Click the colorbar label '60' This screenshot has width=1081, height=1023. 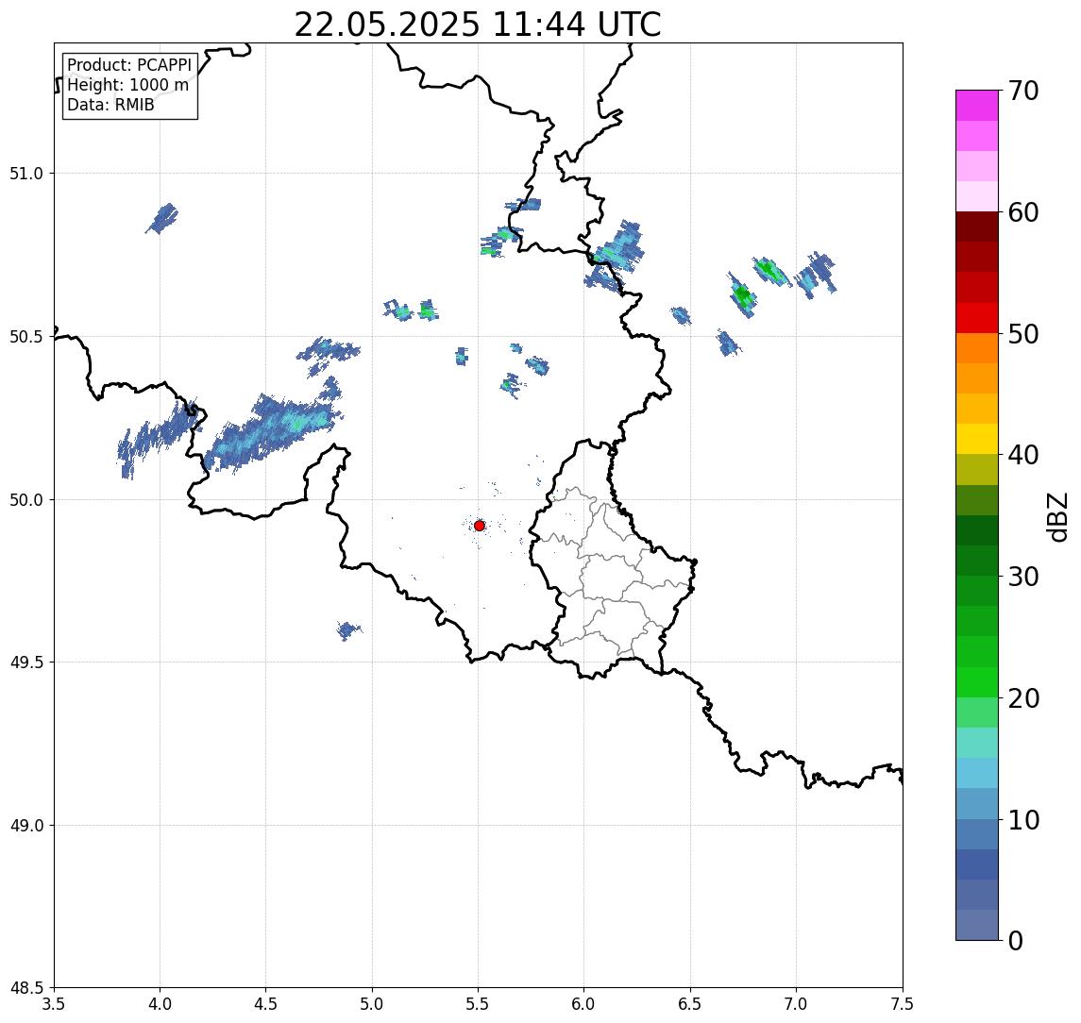(1023, 212)
